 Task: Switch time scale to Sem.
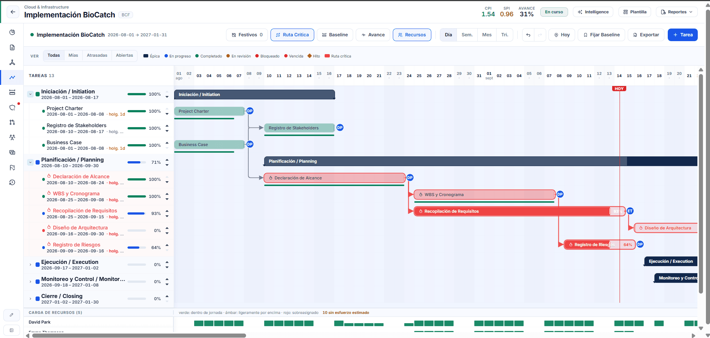point(467,35)
